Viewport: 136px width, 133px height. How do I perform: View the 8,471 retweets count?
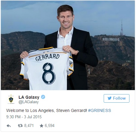click(29, 126)
